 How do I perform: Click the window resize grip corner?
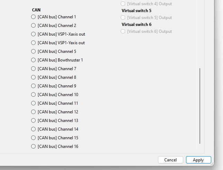212,164
